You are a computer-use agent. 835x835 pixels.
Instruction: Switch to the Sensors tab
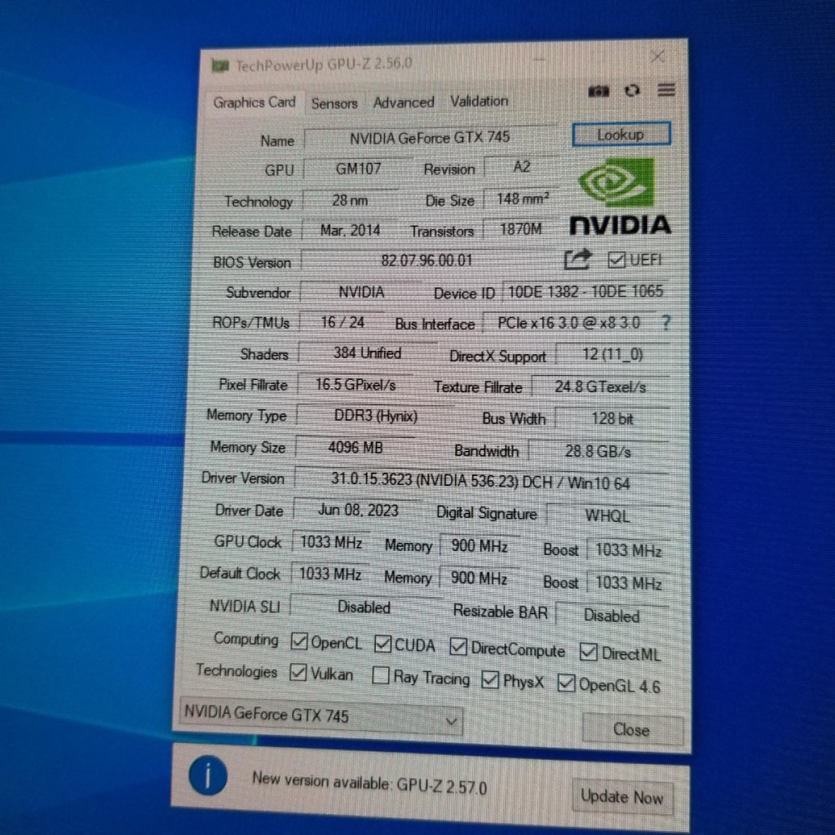pos(334,104)
